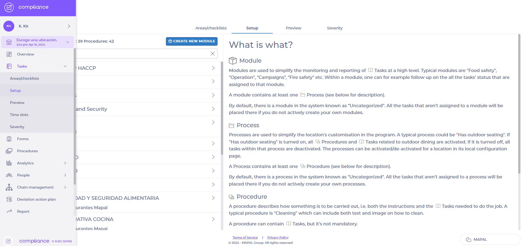Click the store location icon

[x=9, y=42]
